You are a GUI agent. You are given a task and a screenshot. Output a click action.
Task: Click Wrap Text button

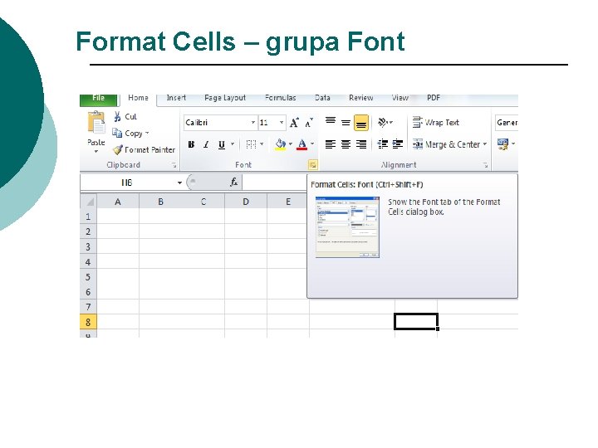435,122
